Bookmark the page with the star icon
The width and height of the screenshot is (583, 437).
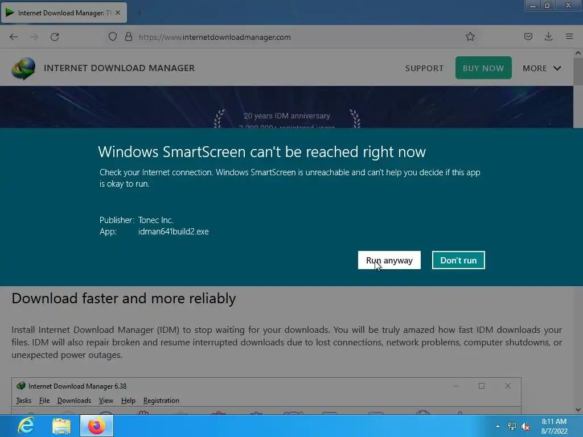[x=470, y=36]
